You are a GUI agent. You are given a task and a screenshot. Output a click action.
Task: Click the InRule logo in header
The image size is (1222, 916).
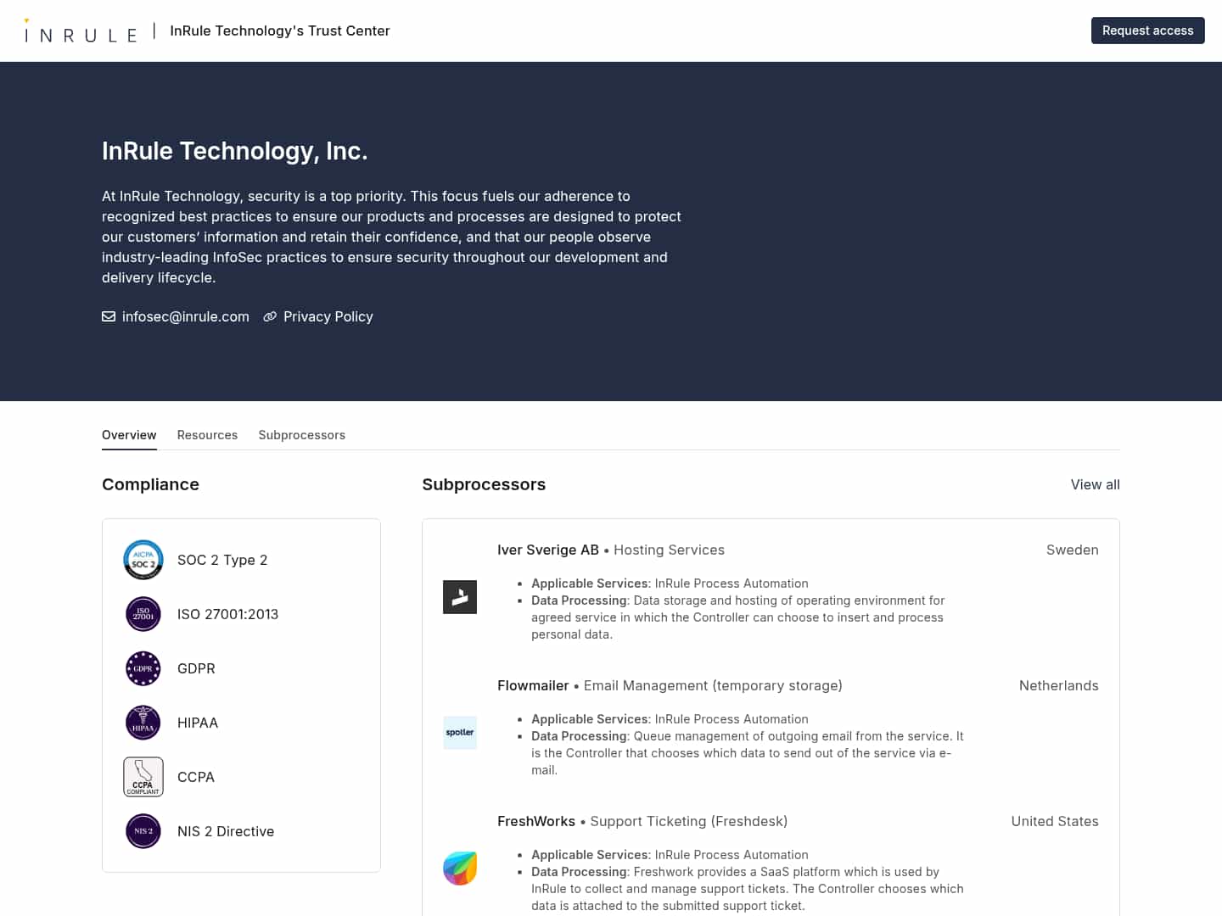tap(81, 31)
